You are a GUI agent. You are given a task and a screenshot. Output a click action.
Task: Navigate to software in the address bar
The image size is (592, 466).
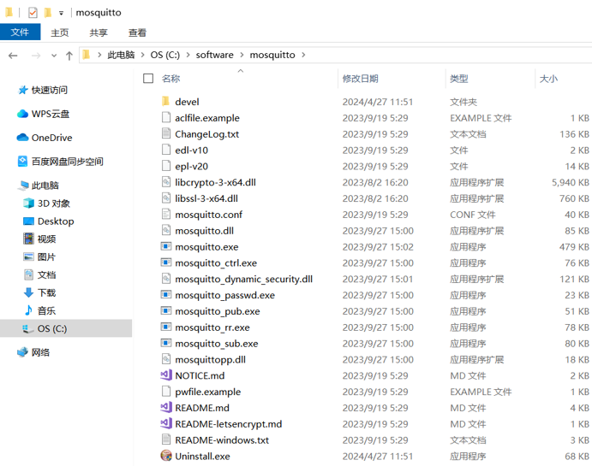pyautogui.click(x=214, y=55)
